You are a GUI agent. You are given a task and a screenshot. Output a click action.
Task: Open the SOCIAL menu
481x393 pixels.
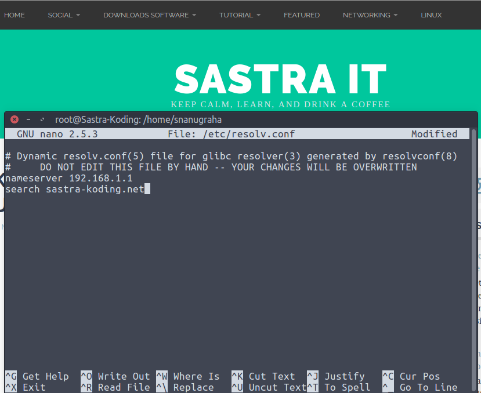click(60, 15)
